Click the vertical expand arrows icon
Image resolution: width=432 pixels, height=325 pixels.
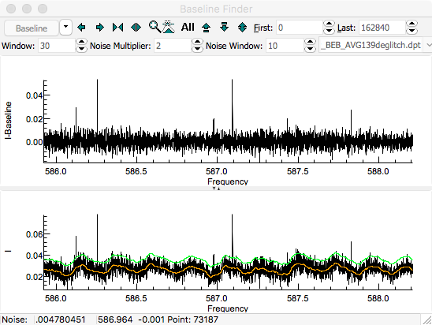242,27
